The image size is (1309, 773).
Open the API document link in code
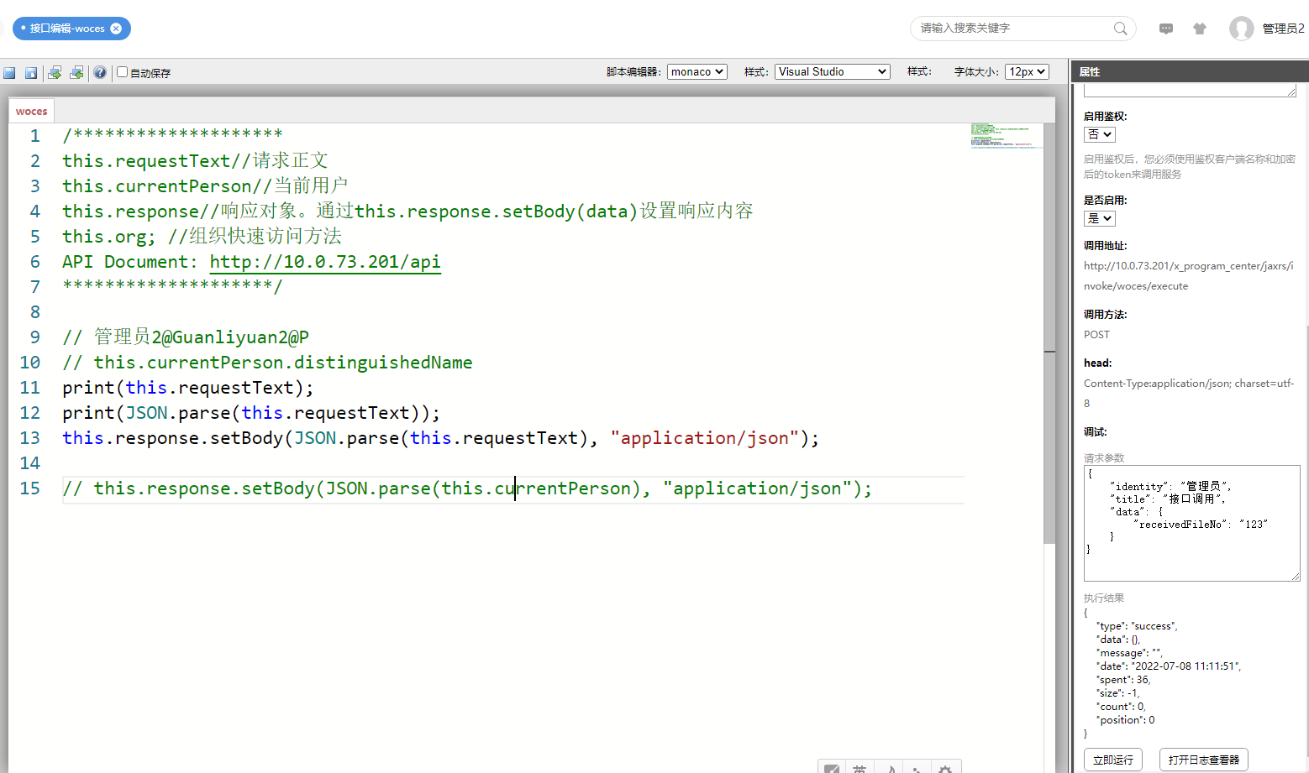tap(325, 262)
